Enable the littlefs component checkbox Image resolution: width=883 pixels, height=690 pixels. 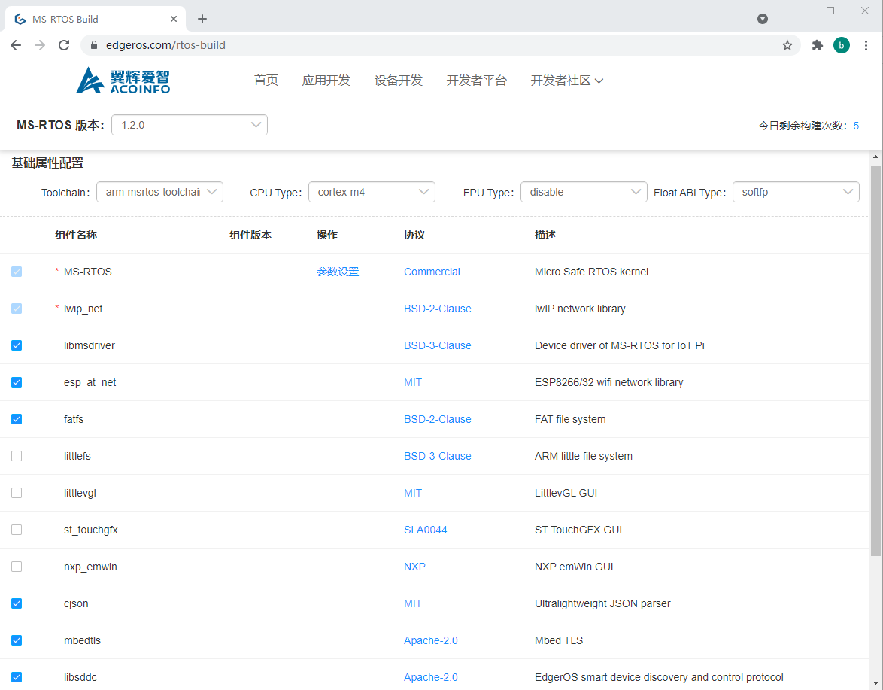pos(17,456)
